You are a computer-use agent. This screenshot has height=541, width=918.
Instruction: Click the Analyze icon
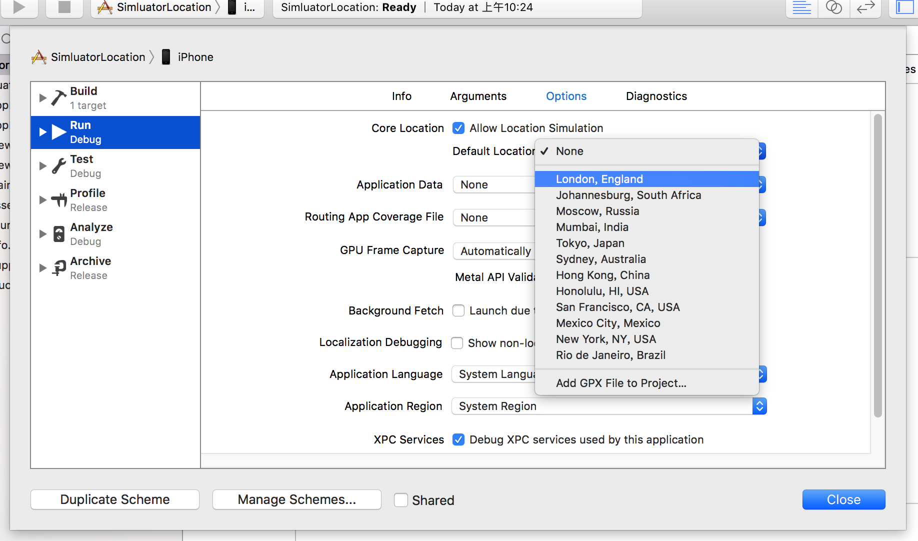tap(59, 233)
